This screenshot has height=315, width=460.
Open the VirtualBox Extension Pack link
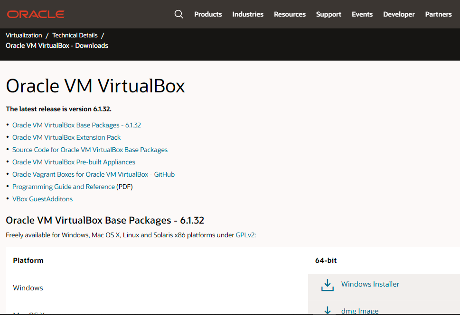pyautogui.click(x=66, y=137)
